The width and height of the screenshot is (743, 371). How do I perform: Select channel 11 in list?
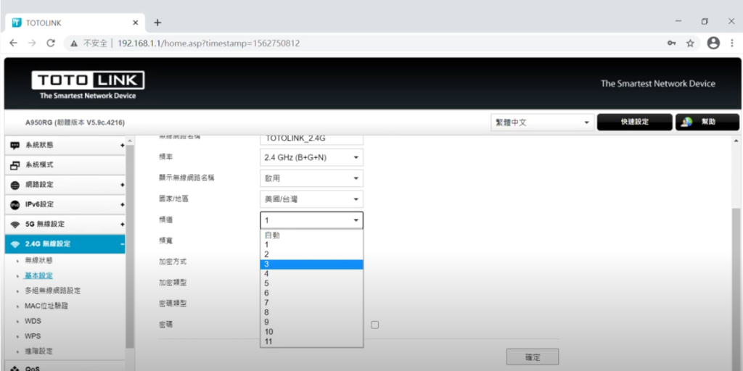311,341
